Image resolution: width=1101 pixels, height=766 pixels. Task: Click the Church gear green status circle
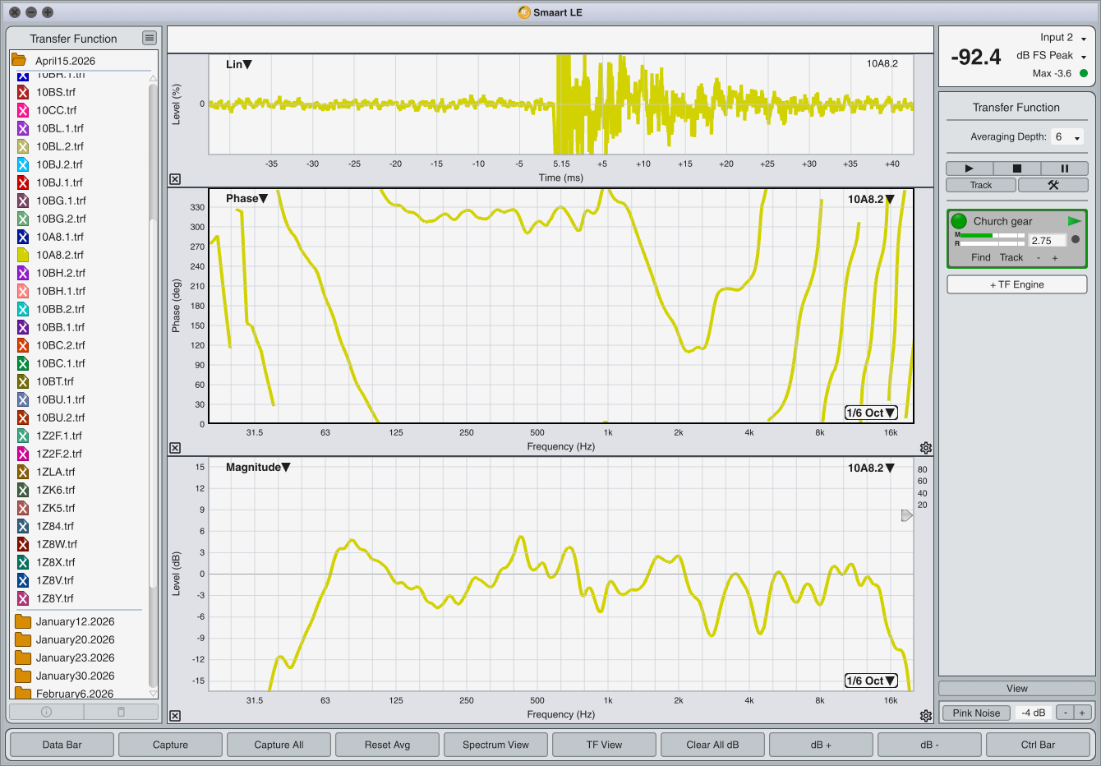coord(959,221)
